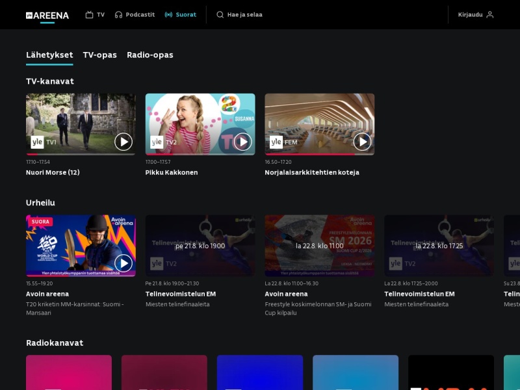Click the T20 kriketin MM-karsinnat description
Screen dimensions: 520x390
coord(75,308)
